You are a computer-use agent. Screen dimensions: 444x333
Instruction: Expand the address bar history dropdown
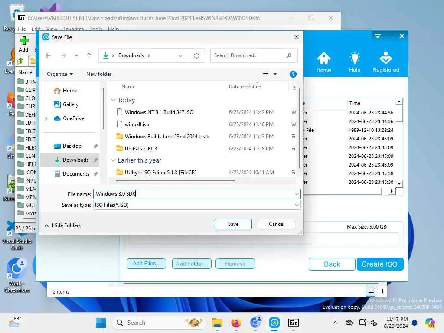point(180,56)
